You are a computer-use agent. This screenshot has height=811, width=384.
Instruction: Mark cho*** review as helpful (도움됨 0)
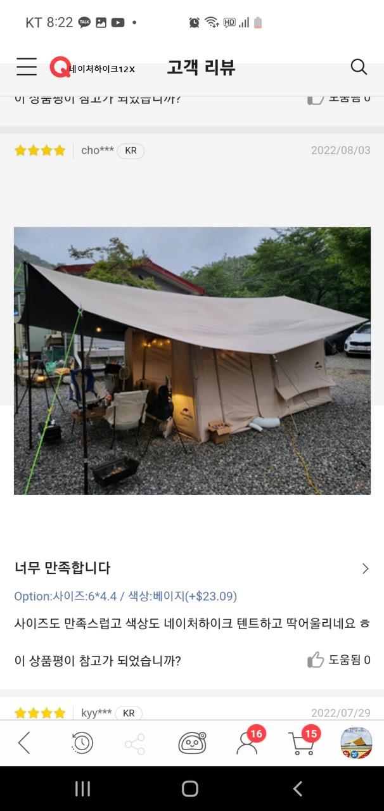coord(339,660)
